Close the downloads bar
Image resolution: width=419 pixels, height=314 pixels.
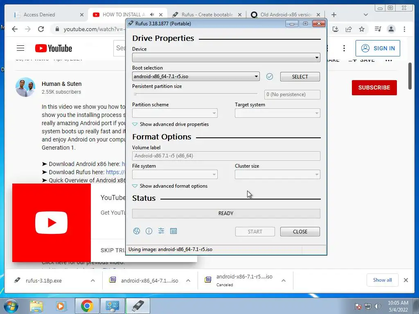point(405,280)
